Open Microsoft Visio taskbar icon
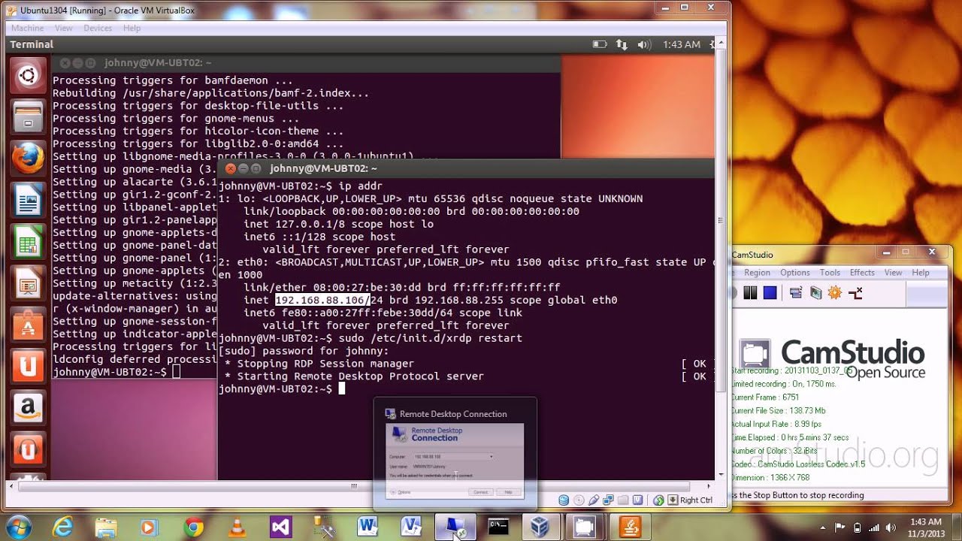The image size is (962, 541). click(x=411, y=527)
